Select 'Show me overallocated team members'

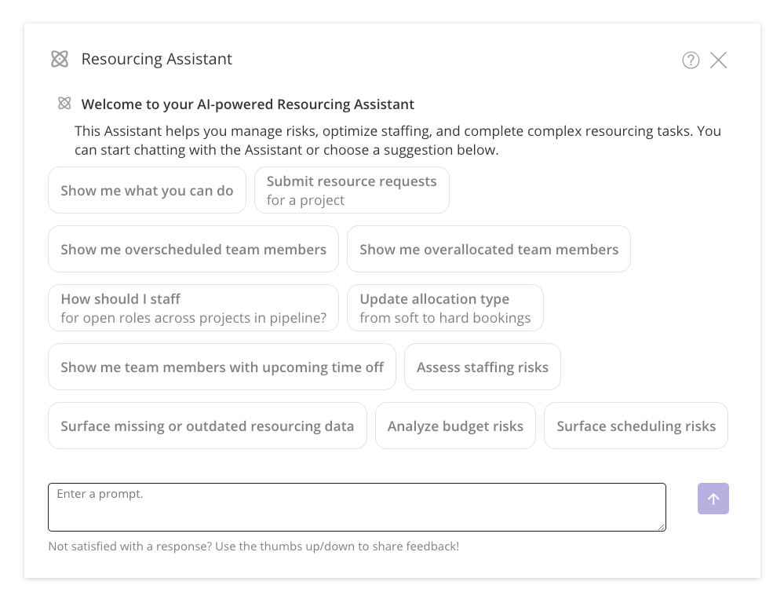(489, 249)
